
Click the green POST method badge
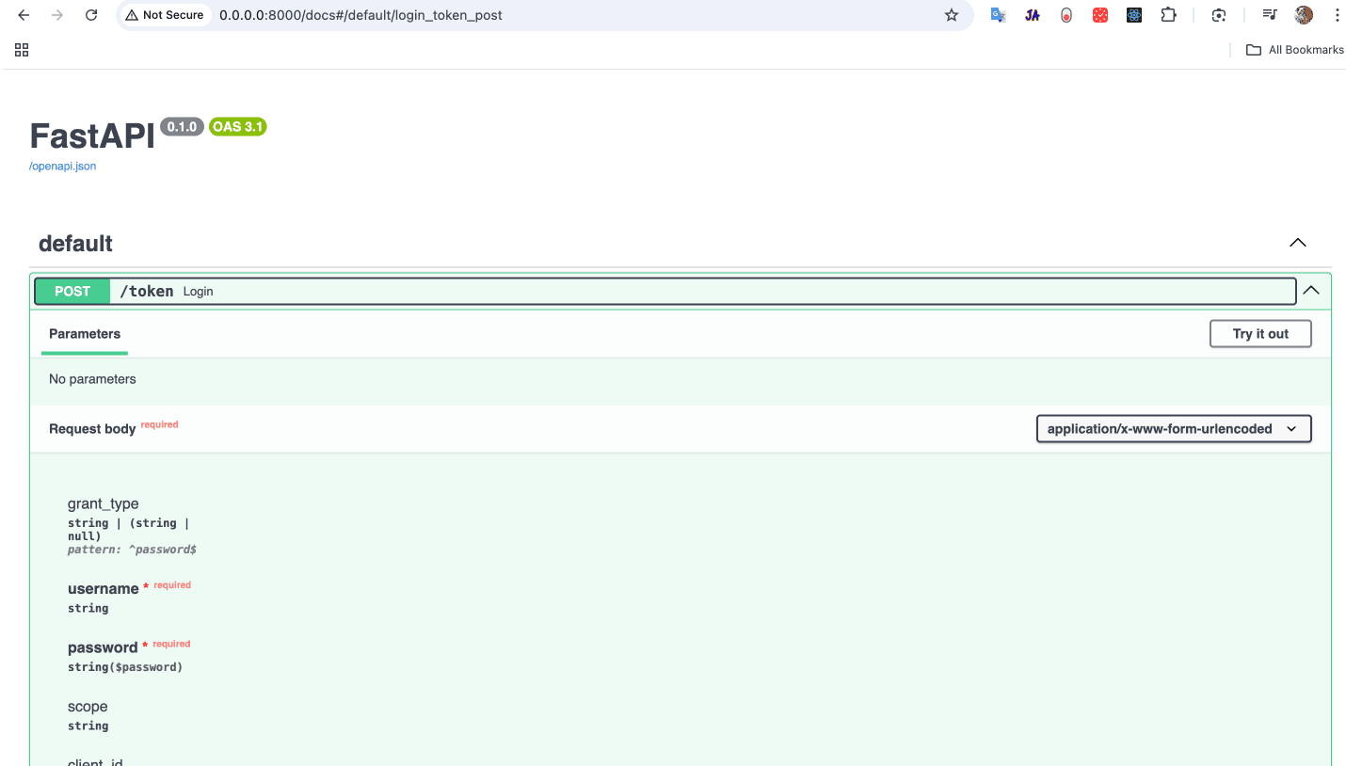pos(72,292)
